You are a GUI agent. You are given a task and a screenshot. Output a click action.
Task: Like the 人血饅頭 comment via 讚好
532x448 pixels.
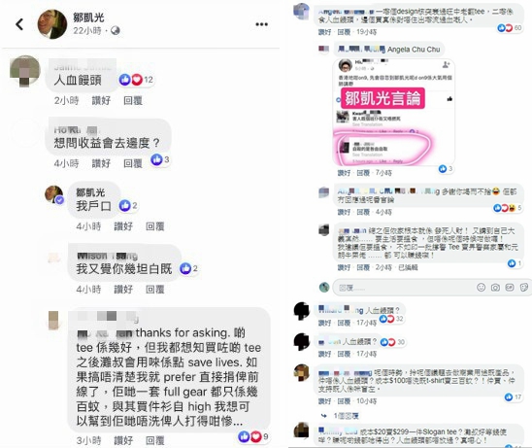[101, 100]
